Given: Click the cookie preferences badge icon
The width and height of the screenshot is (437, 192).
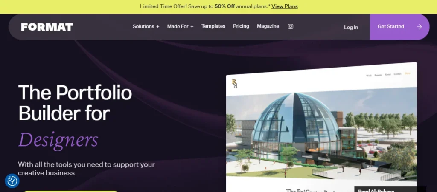Looking at the screenshot, I should pos(12,181).
